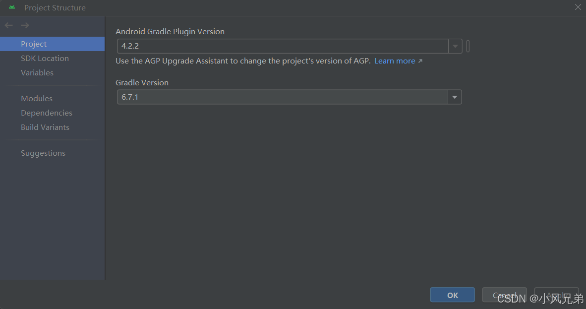Select the SDK Location section
586x309 pixels.
[x=45, y=58]
